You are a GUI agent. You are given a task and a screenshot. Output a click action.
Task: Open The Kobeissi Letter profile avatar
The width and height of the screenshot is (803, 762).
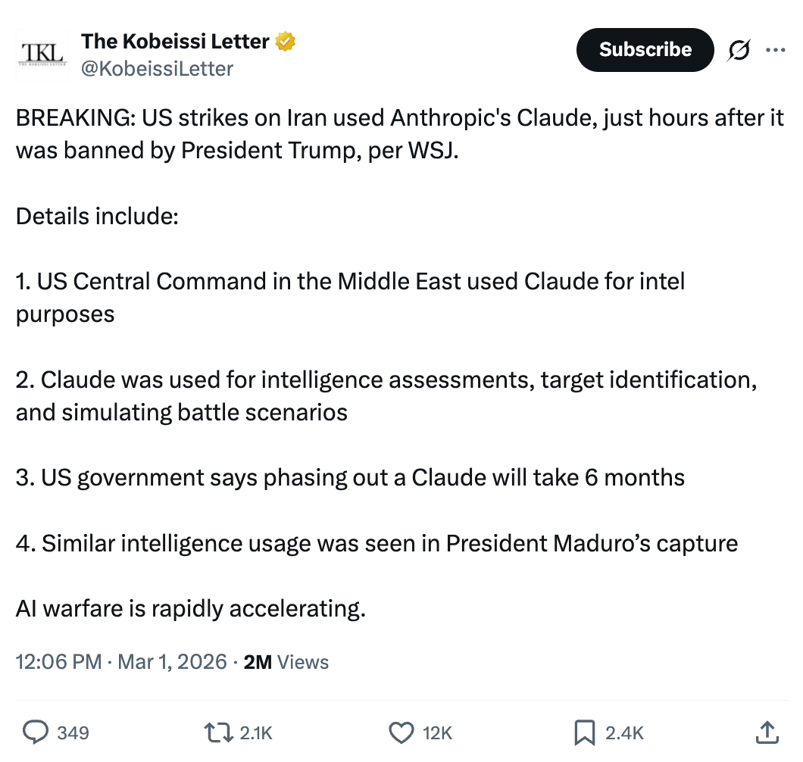tap(42, 54)
